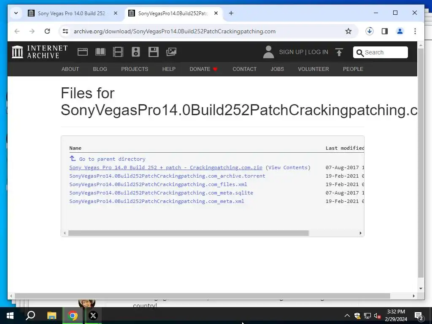View site information icon in address bar
Image resolution: width=432 pixels, height=324 pixels.
65,31
